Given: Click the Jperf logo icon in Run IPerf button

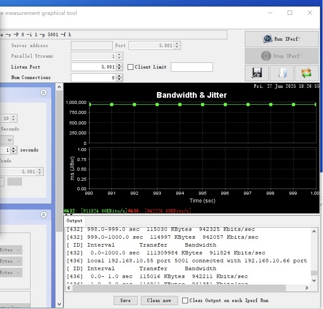Looking at the screenshot, I should (267, 38).
